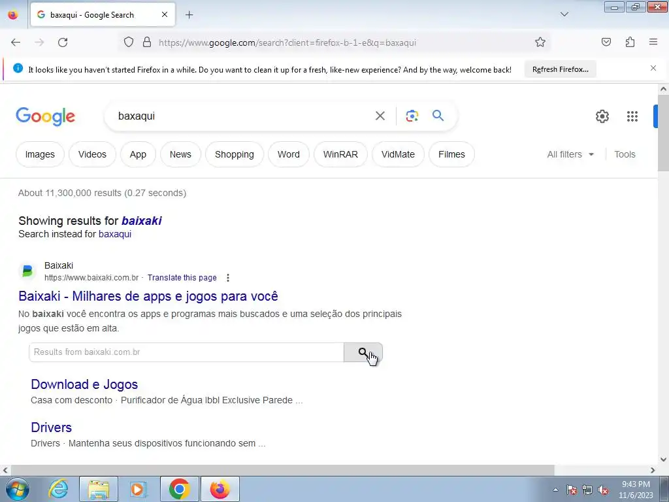The height and width of the screenshot is (502, 669).
Task: Switch to the Videos filter
Action: click(92, 154)
